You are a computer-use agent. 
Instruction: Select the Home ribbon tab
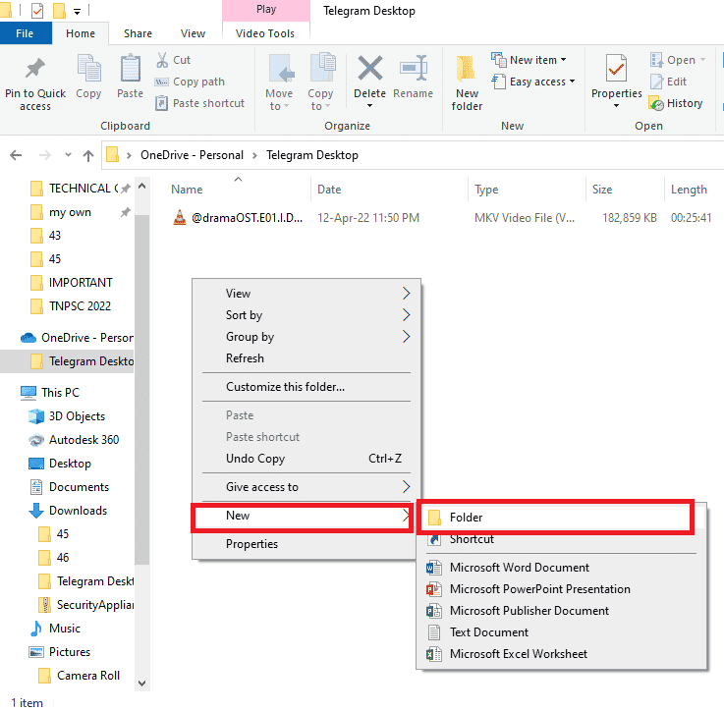81,33
